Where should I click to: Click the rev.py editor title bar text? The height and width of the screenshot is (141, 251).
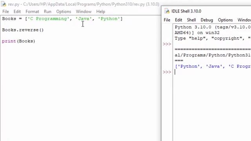(84, 4)
